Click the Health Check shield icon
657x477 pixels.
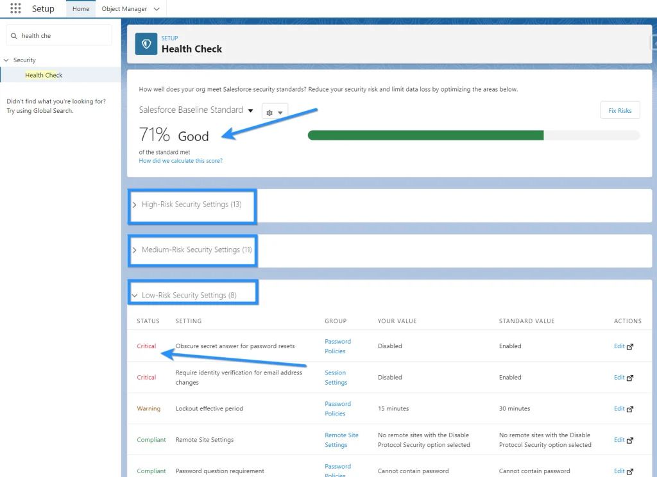(x=146, y=44)
